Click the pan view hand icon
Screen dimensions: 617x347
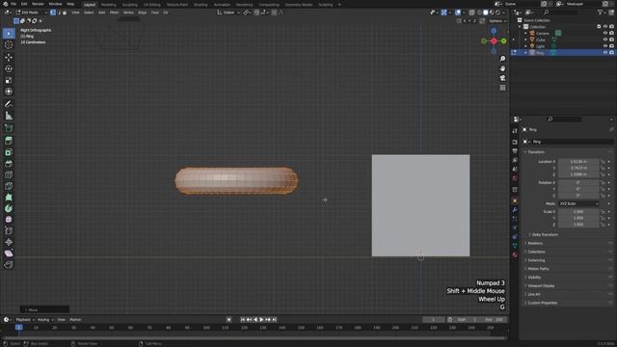[x=502, y=68]
